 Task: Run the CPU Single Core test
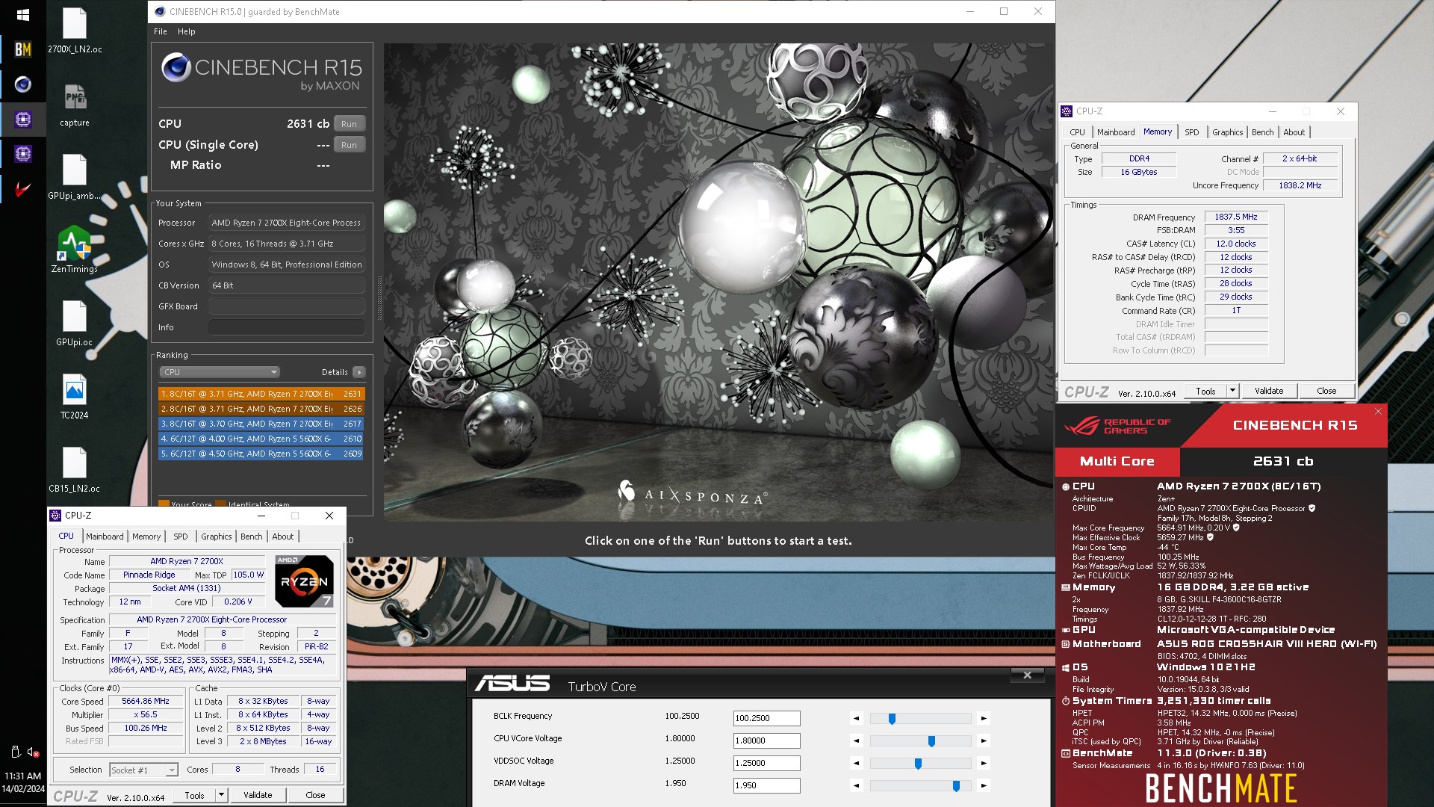349,145
